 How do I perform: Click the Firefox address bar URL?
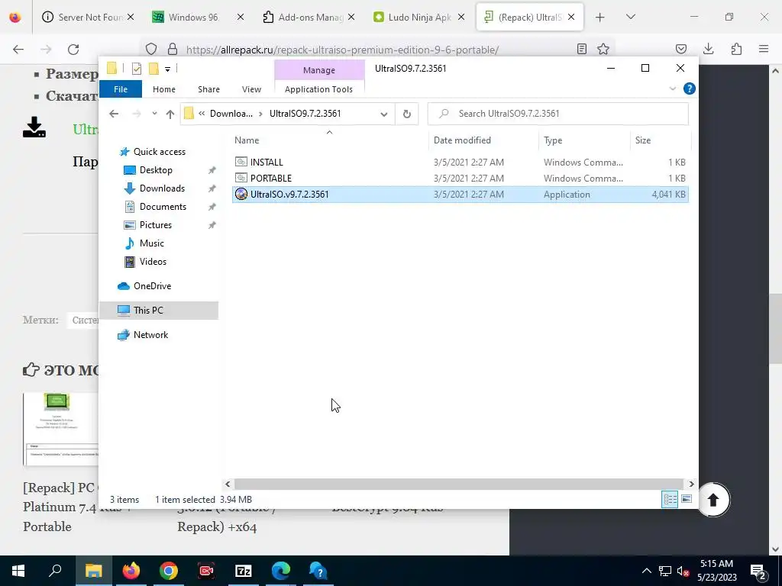click(x=342, y=50)
